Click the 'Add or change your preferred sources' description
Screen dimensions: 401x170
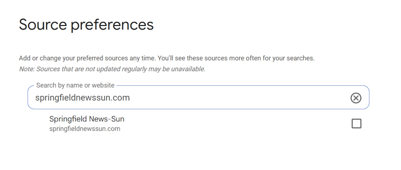tap(167, 58)
